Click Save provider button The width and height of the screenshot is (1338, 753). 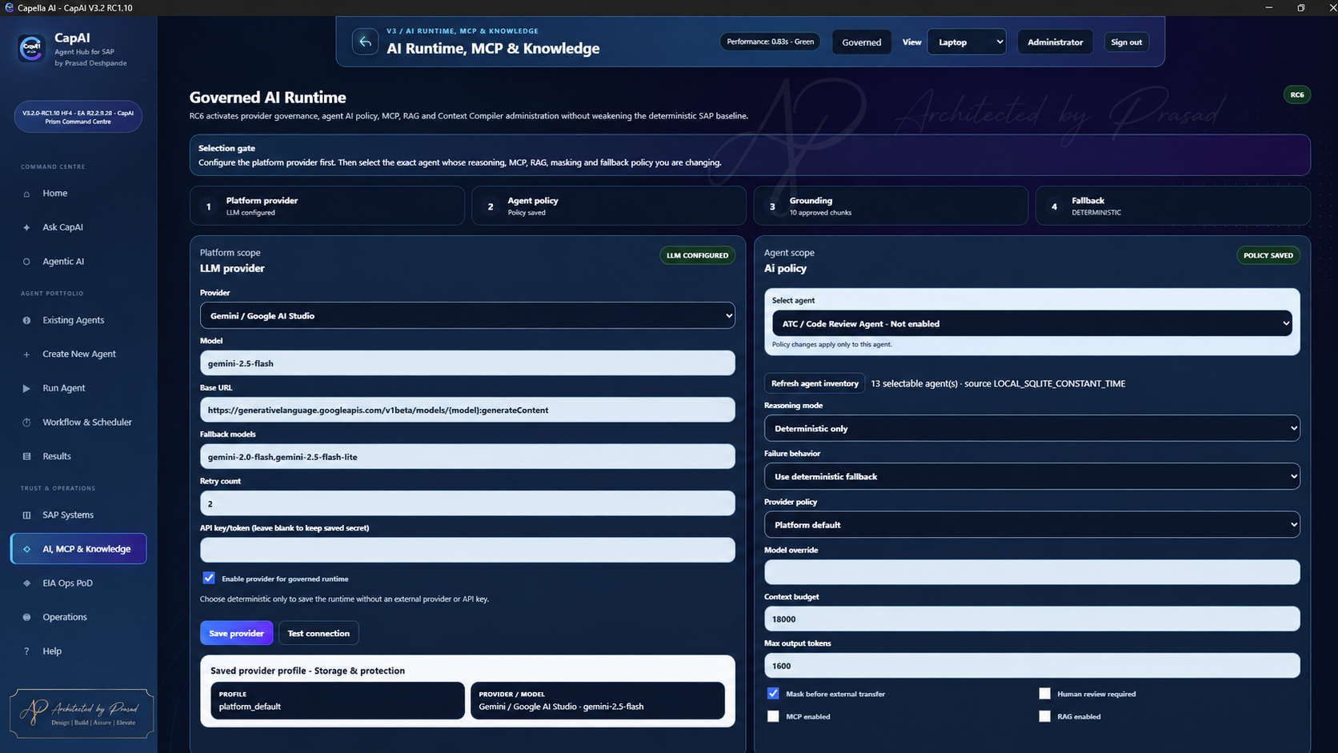coord(236,633)
